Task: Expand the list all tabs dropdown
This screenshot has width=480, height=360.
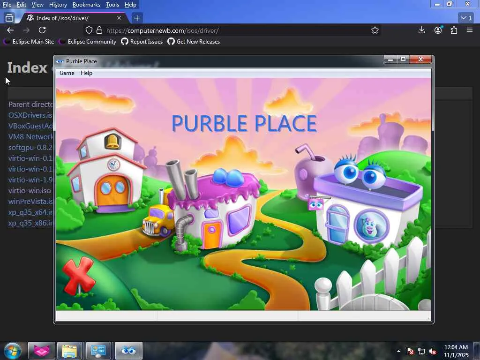Action: pyautogui.click(x=466, y=18)
